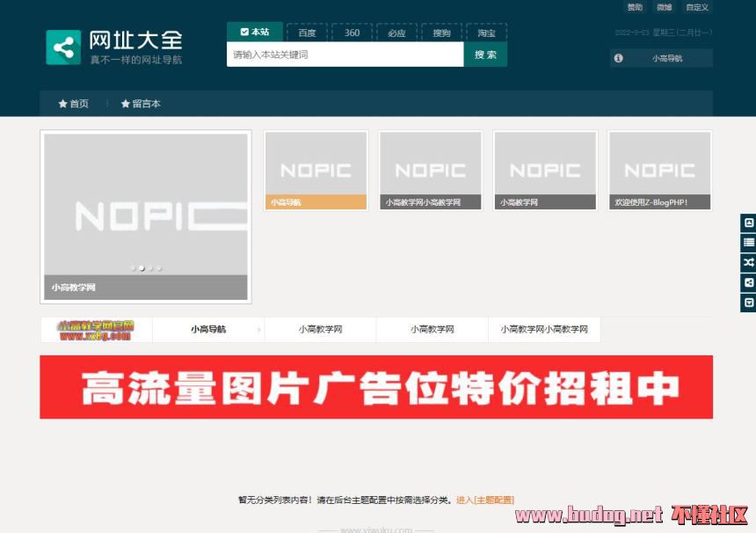This screenshot has height=533, width=756.
Task: Click the 小高导航 button in header
Action: [x=661, y=58]
